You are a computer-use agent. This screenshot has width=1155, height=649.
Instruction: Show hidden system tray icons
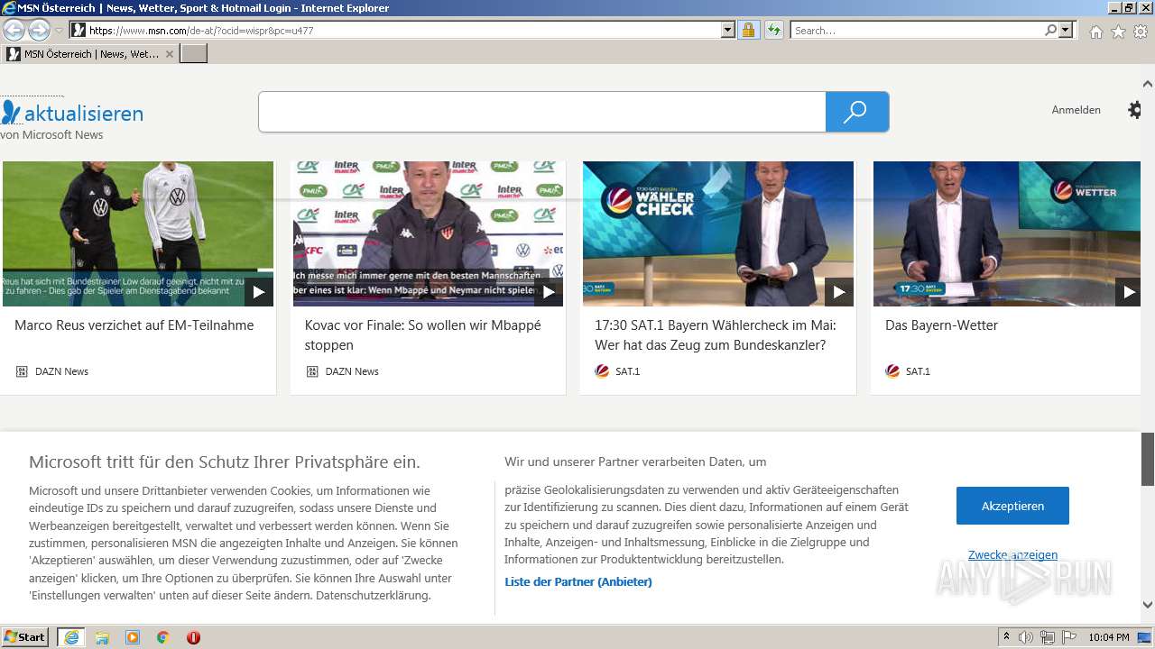1006,637
